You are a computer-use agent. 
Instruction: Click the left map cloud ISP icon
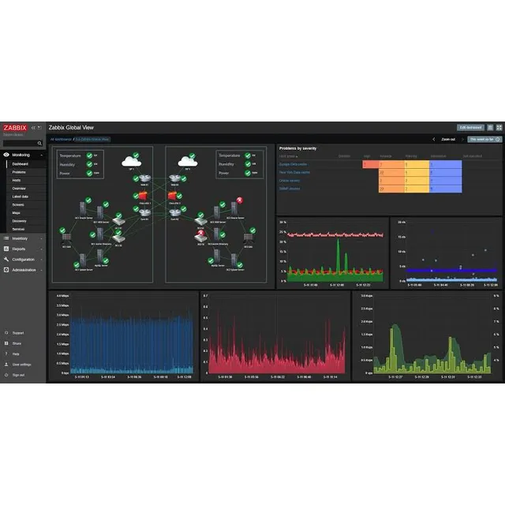(131, 161)
